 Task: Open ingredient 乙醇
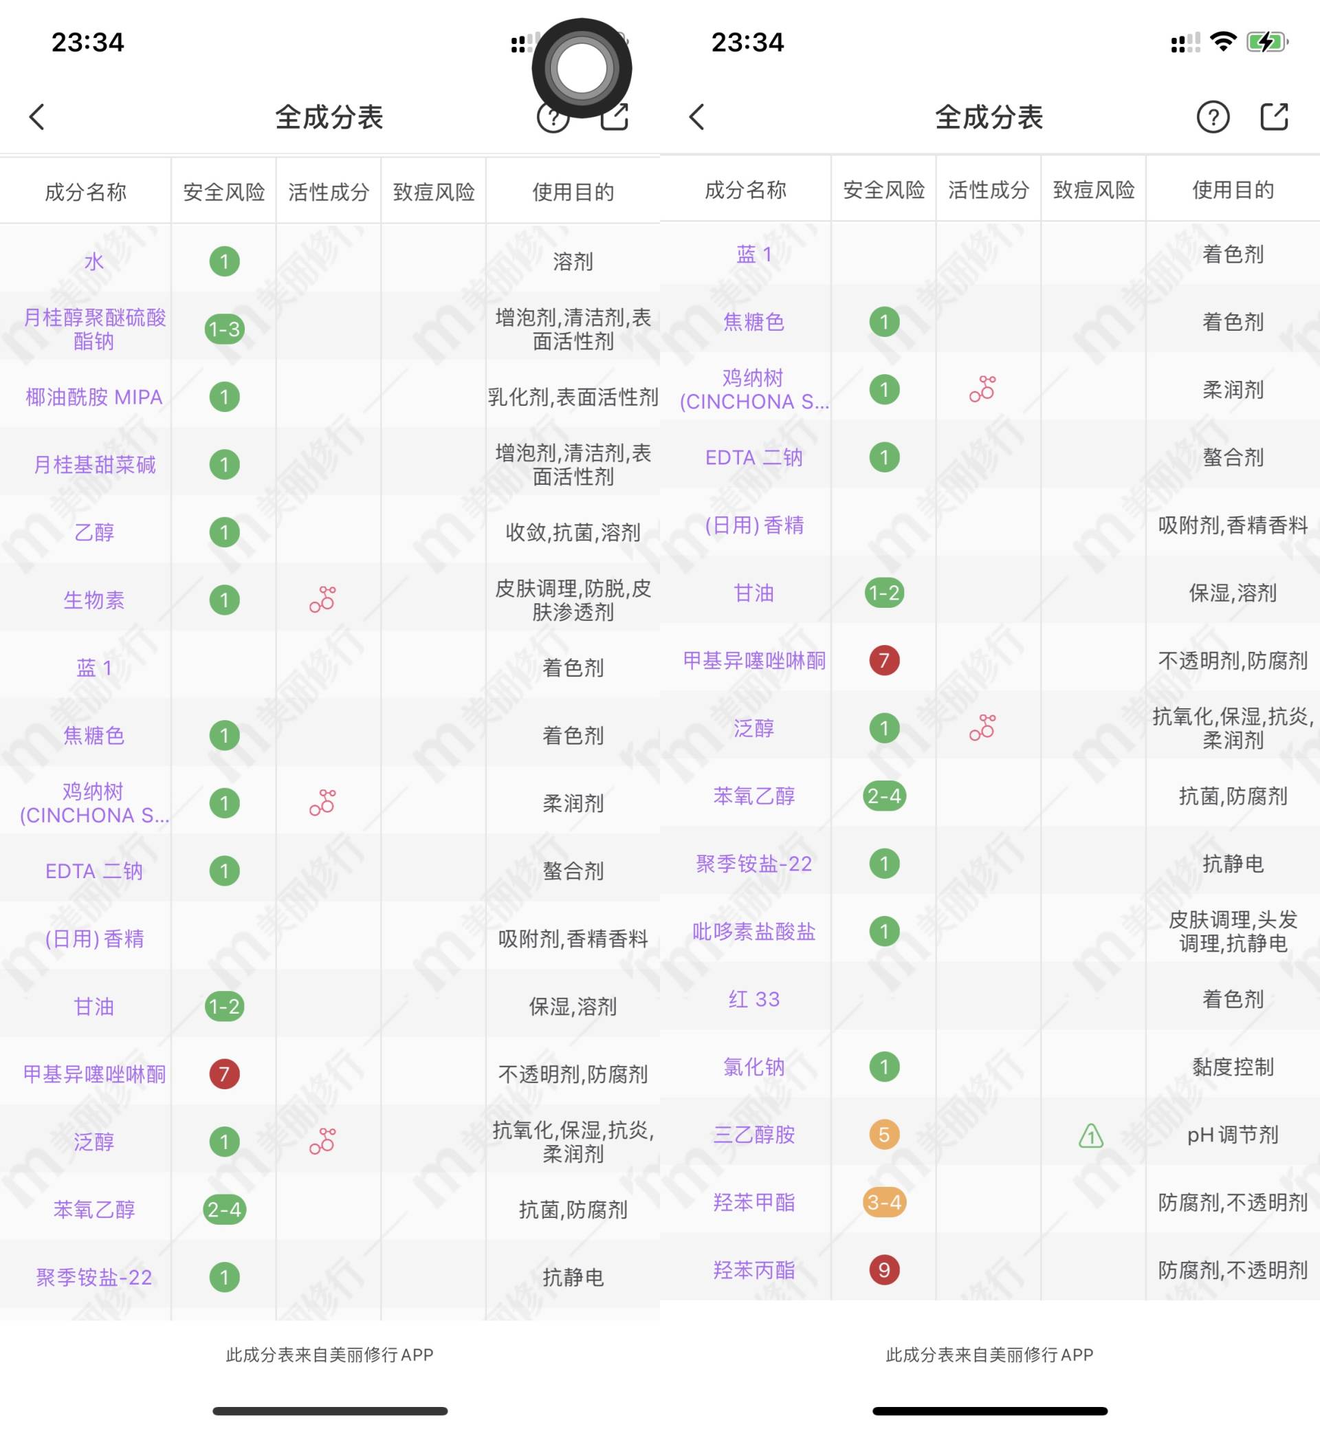pyautogui.click(x=94, y=532)
